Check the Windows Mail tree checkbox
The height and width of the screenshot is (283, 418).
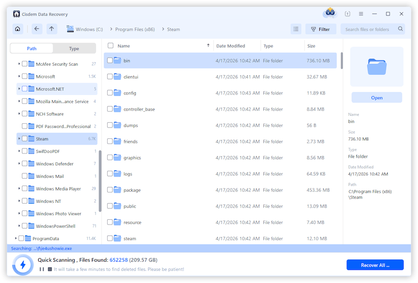25,176
